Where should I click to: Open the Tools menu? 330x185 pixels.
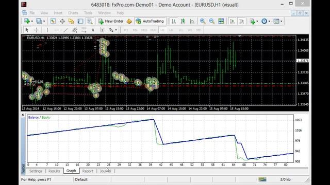[x=88, y=13]
